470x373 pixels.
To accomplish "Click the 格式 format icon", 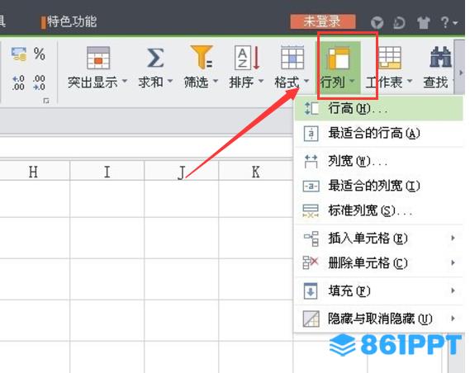I will [292, 58].
